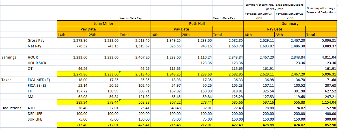Click the yellow taxes subtotal 289.94
The height and width of the screenshot is (129, 338).
tap(72, 102)
